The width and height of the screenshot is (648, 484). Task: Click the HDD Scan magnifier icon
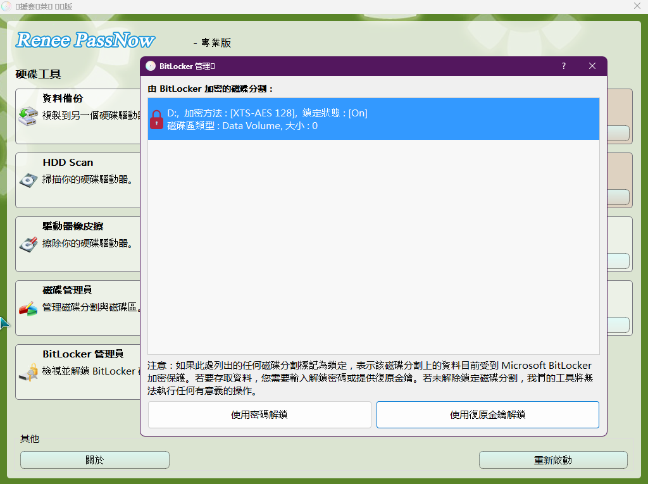(x=28, y=181)
